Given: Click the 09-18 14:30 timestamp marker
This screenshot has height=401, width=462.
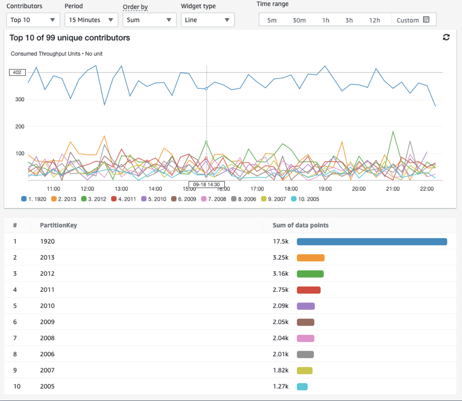Looking at the screenshot, I should pos(206,185).
